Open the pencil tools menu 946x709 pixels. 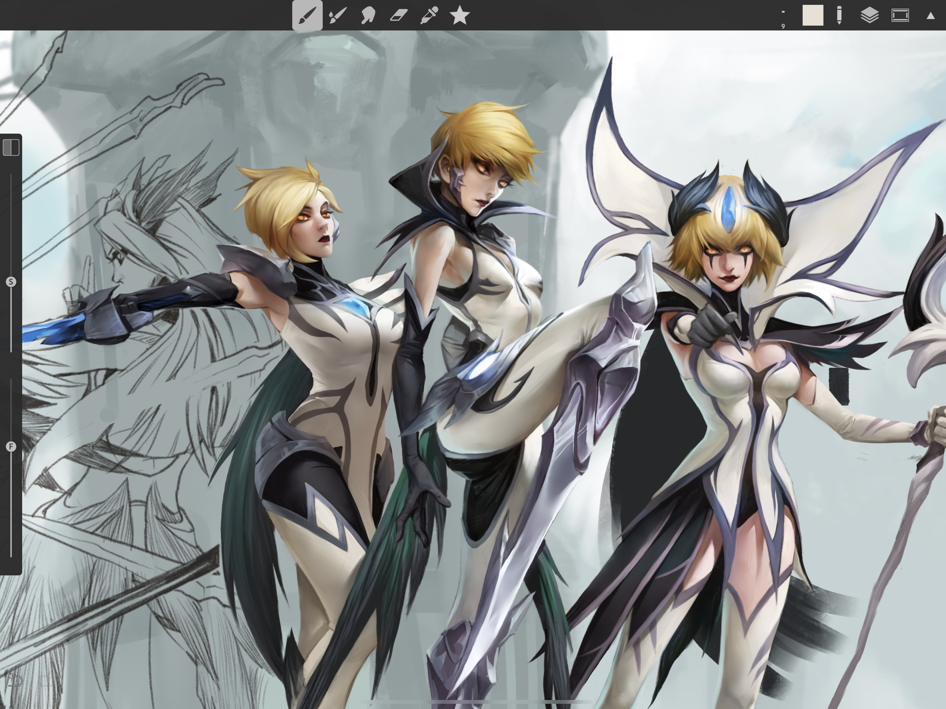click(839, 16)
